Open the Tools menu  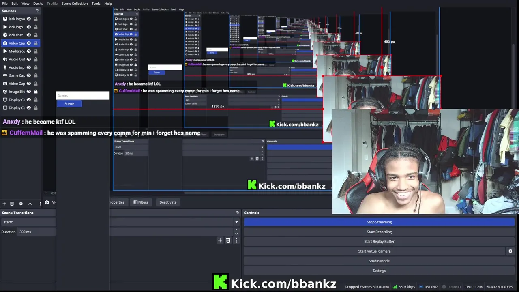tap(96, 4)
